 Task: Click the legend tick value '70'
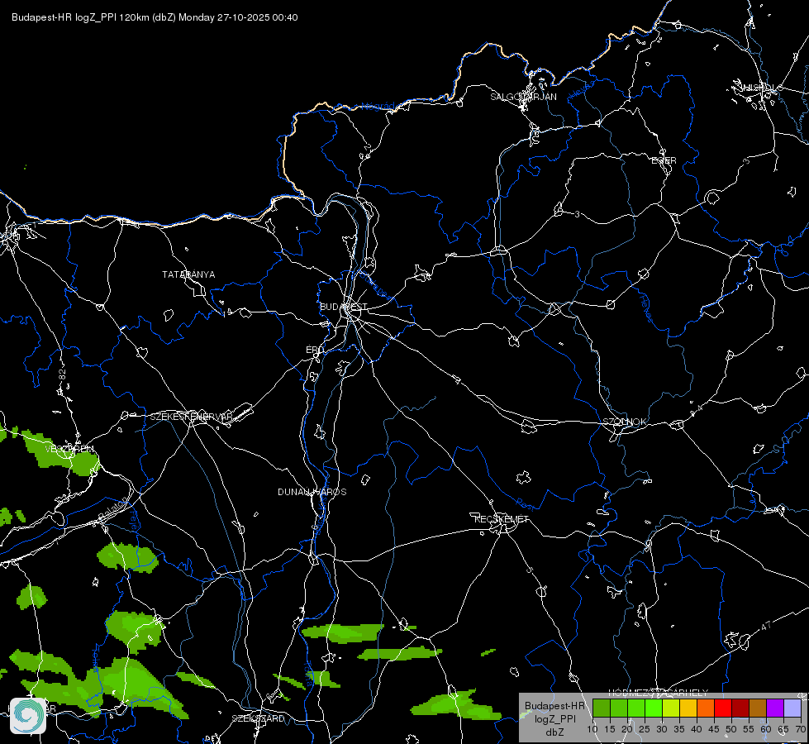[800, 730]
